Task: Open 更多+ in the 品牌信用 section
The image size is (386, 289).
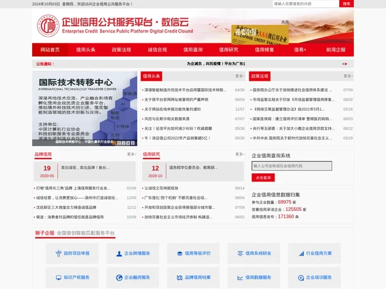Action: click(x=131, y=154)
